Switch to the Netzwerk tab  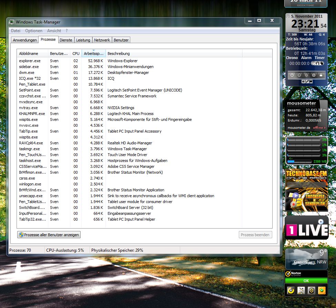tap(102, 40)
